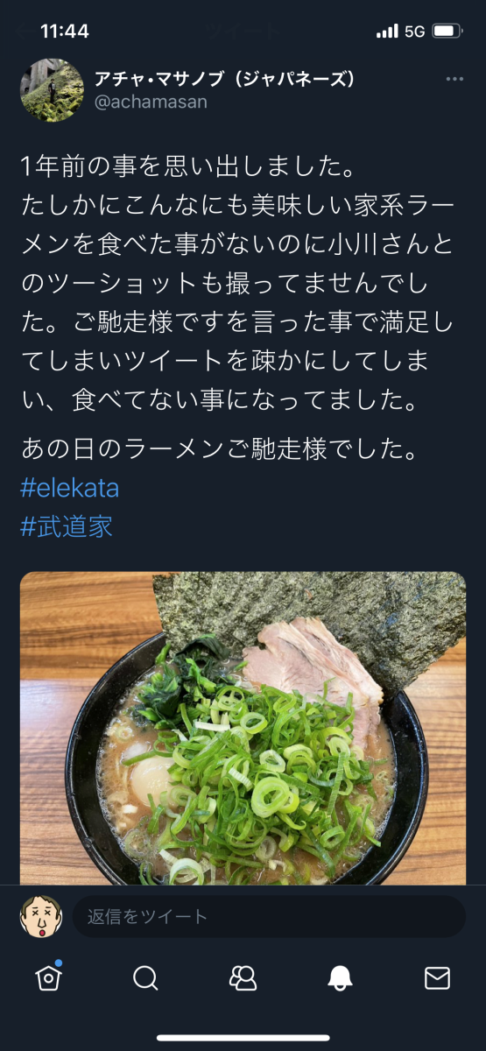Open the Notifications bell tab
The image size is (486, 1051).
pos(340,977)
